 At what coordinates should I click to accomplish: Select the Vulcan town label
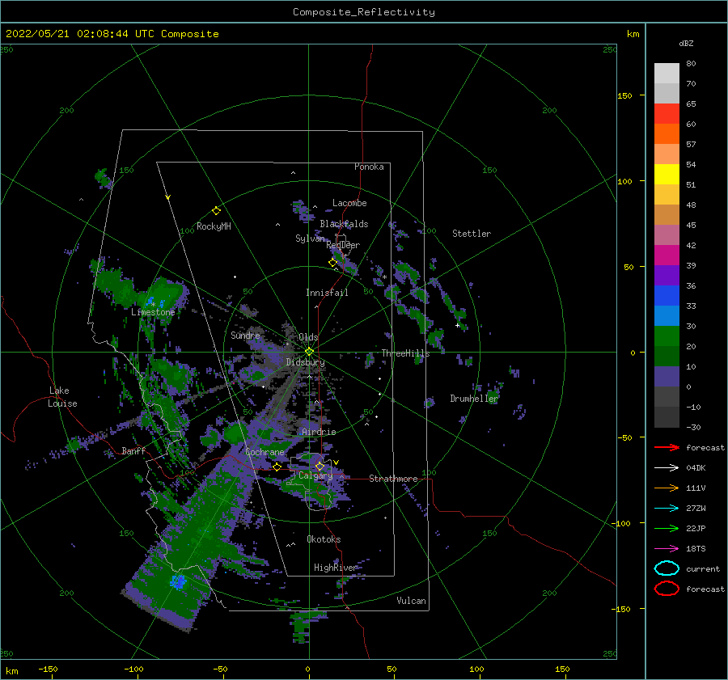point(412,601)
